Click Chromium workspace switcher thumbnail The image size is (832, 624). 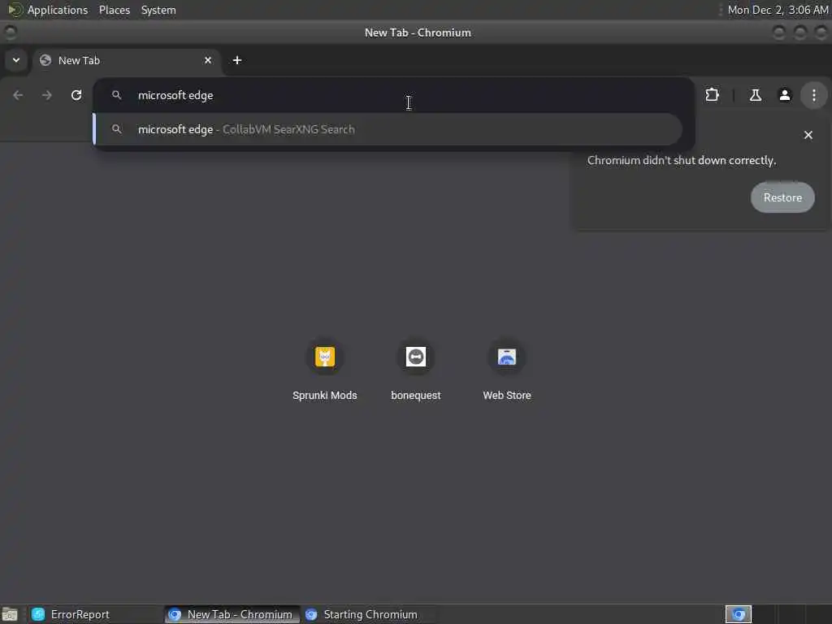739,614
